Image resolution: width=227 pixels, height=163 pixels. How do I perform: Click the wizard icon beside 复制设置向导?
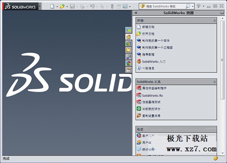139,115
